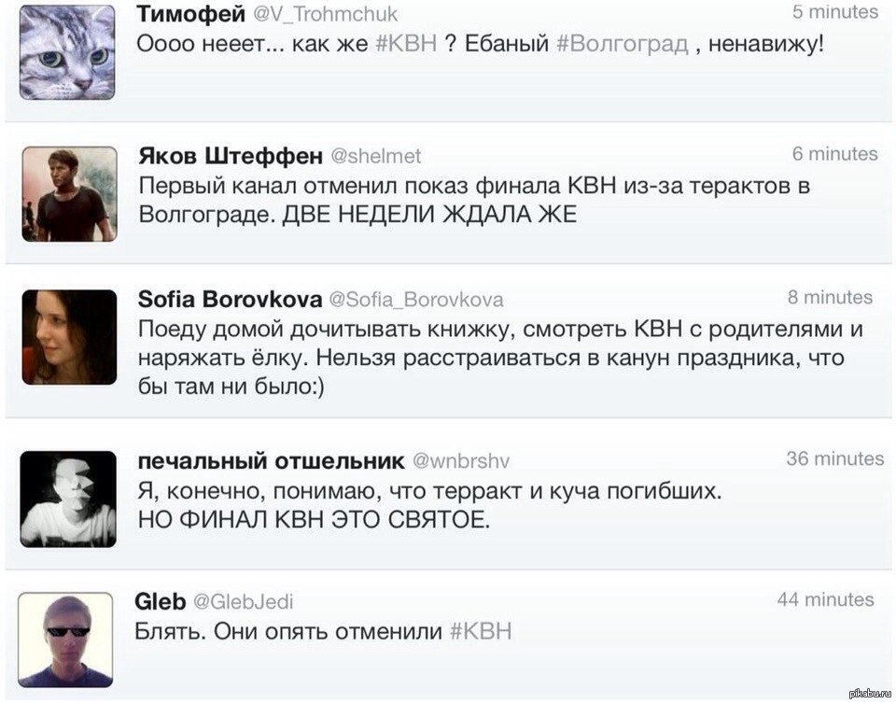Click the #КВН hashtag in Gleb's tweet
This screenshot has width=896, height=704.
pyautogui.click(x=481, y=631)
